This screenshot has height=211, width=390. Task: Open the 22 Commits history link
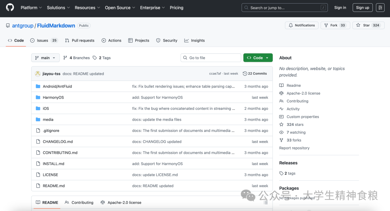point(255,74)
